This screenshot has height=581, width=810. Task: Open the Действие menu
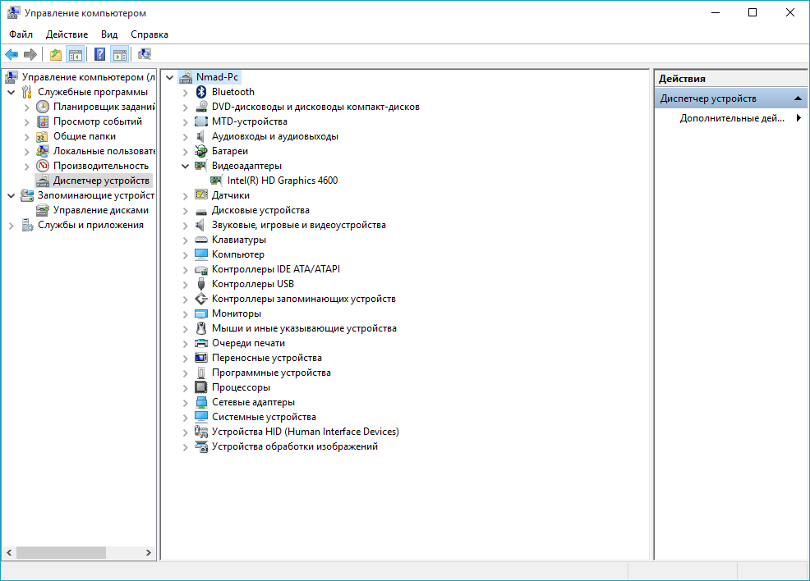67,34
